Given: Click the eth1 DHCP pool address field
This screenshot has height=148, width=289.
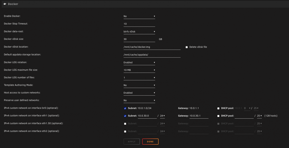Looking at the screenshot, I should click(244, 116).
